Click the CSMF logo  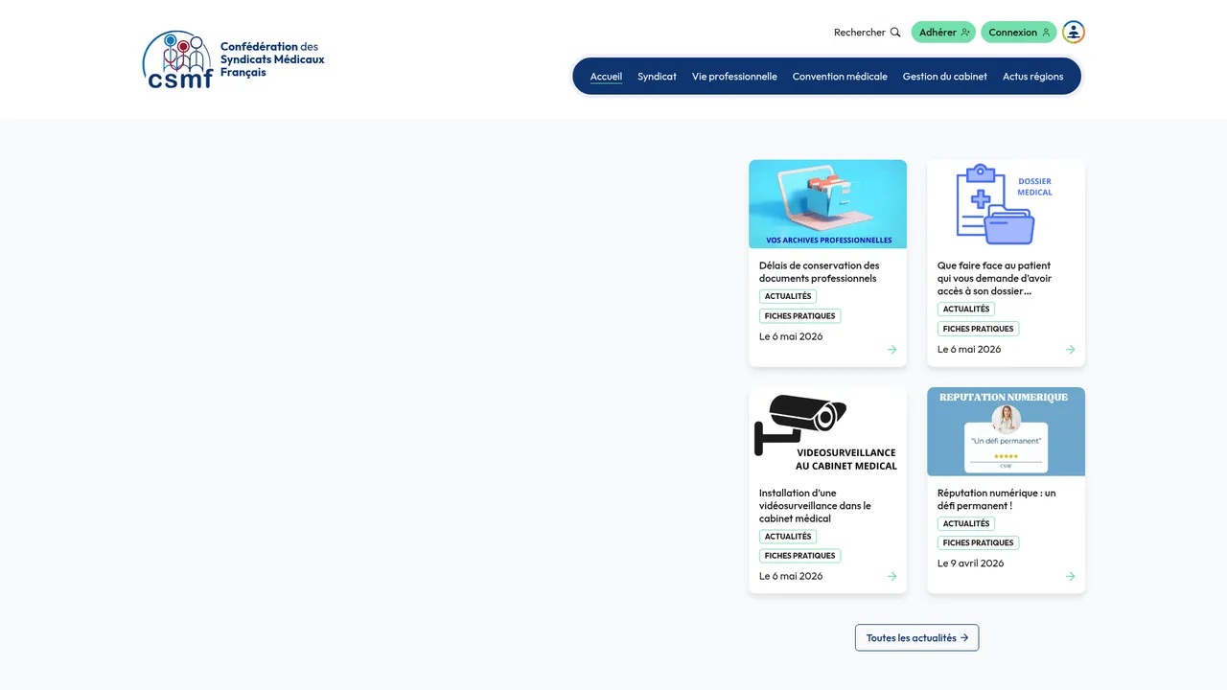[x=234, y=59]
